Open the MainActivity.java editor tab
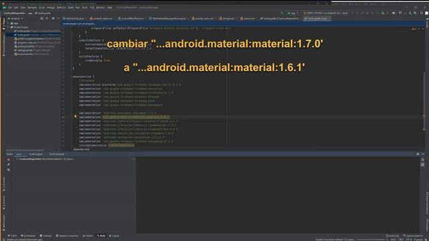Viewport: 429px width, 241px height. [73, 19]
